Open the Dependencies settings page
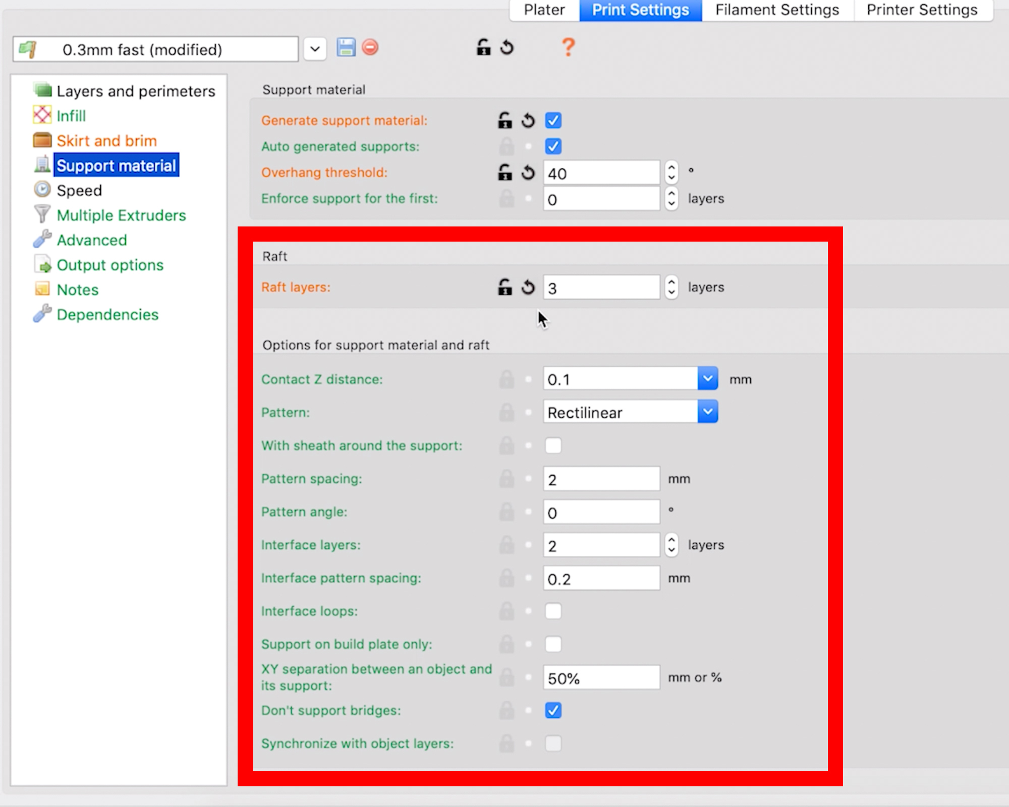 pos(107,314)
